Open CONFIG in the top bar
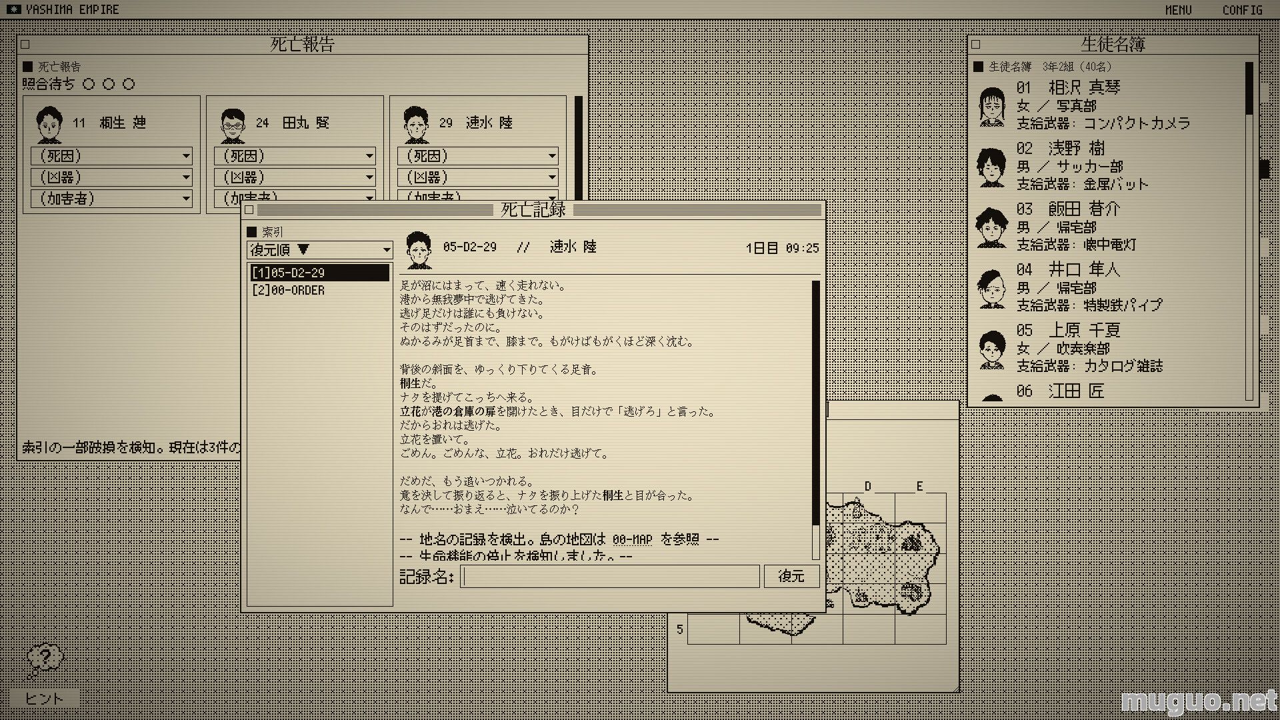This screenshot has width=1280, height=720. click(x=1243, y=10)
